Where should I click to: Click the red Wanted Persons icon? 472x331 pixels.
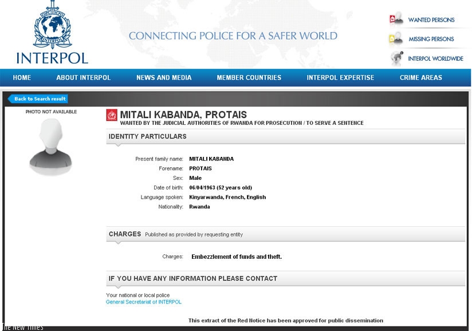pyautogui.click(x=393, y=17)
